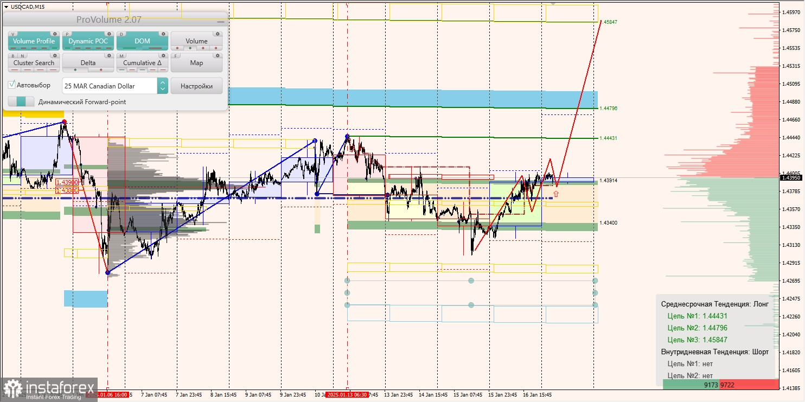Open the Delta gear settings
This screenshot has width=805, height=402.
click(109, 55)
